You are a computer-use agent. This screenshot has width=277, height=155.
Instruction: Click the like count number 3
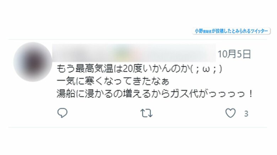(x=246, y=114)
